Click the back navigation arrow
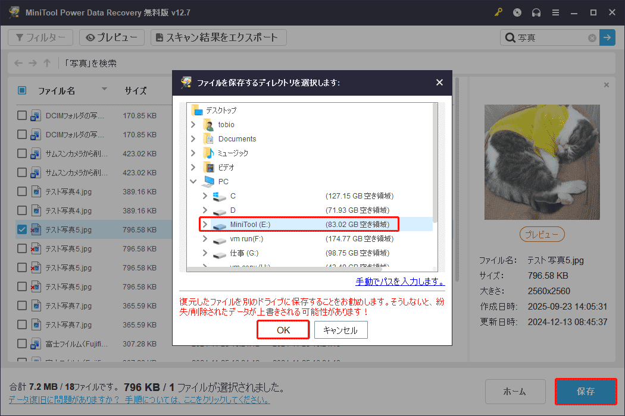 click(18, 63)
